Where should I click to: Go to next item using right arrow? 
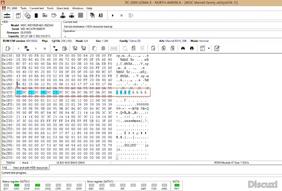36,49
